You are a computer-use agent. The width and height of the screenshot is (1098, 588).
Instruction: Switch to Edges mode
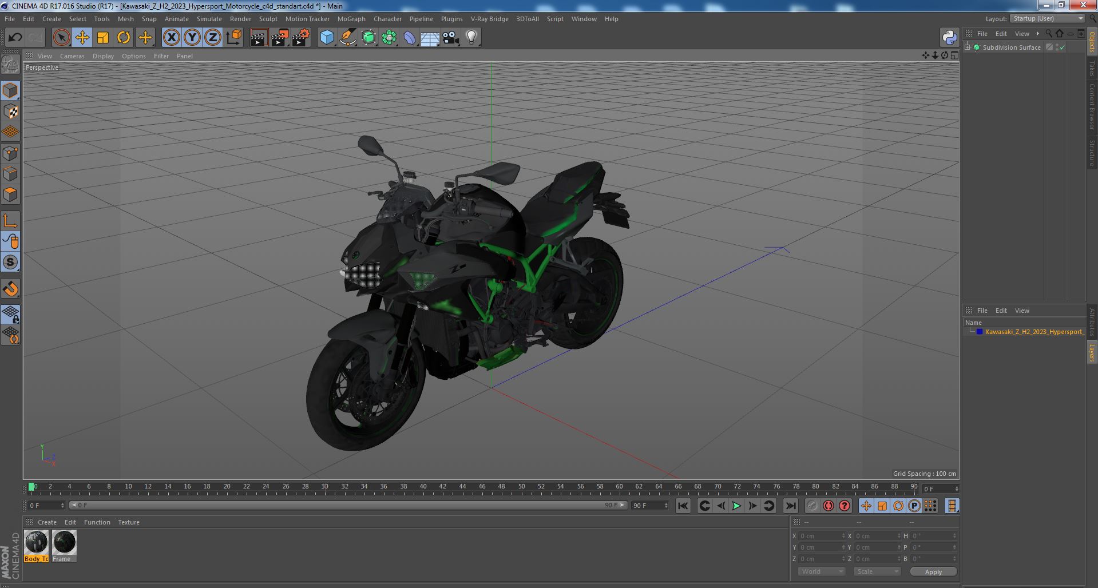10,174
